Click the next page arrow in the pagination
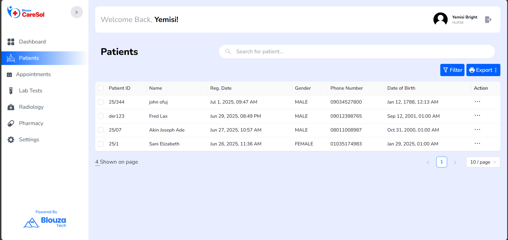Image resolution: width=508 pixels, height=240 pixels. click(455, 162)
